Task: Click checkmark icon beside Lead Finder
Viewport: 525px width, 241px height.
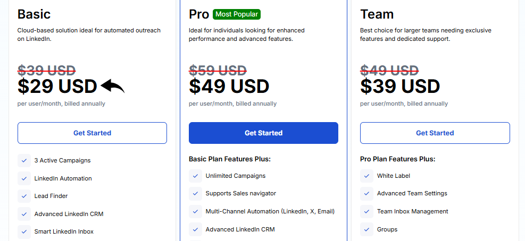Action: 24,196
